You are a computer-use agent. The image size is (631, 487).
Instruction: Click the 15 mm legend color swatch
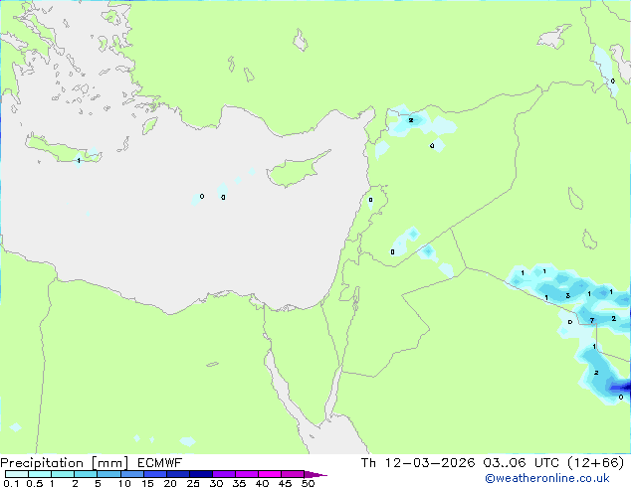(155, 474)
